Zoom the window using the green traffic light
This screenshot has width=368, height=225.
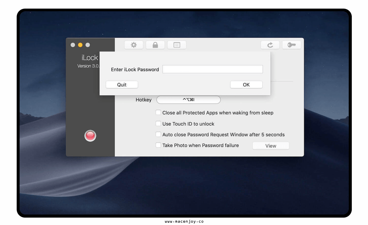(x=87, y=45)
